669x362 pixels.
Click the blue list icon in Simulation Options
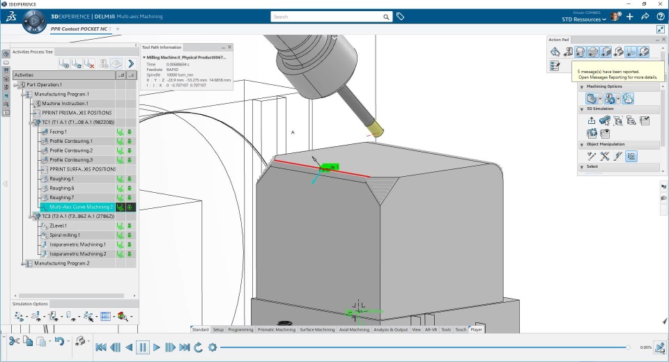click(105, 316)
